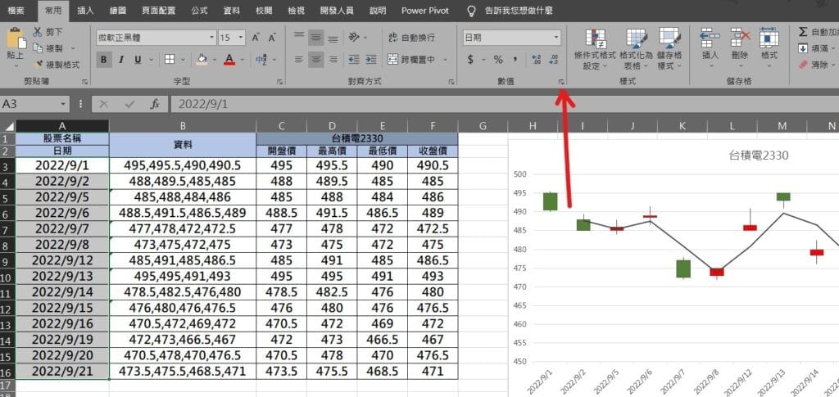Open Conditional Formatting (條件式格式設定)
The height and width of the screenshot is (397, 839).
pos(595,49)
